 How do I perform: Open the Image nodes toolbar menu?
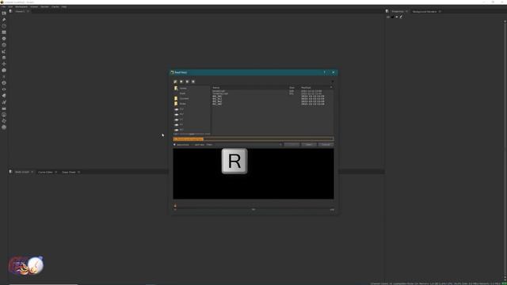tap(4, 13)
